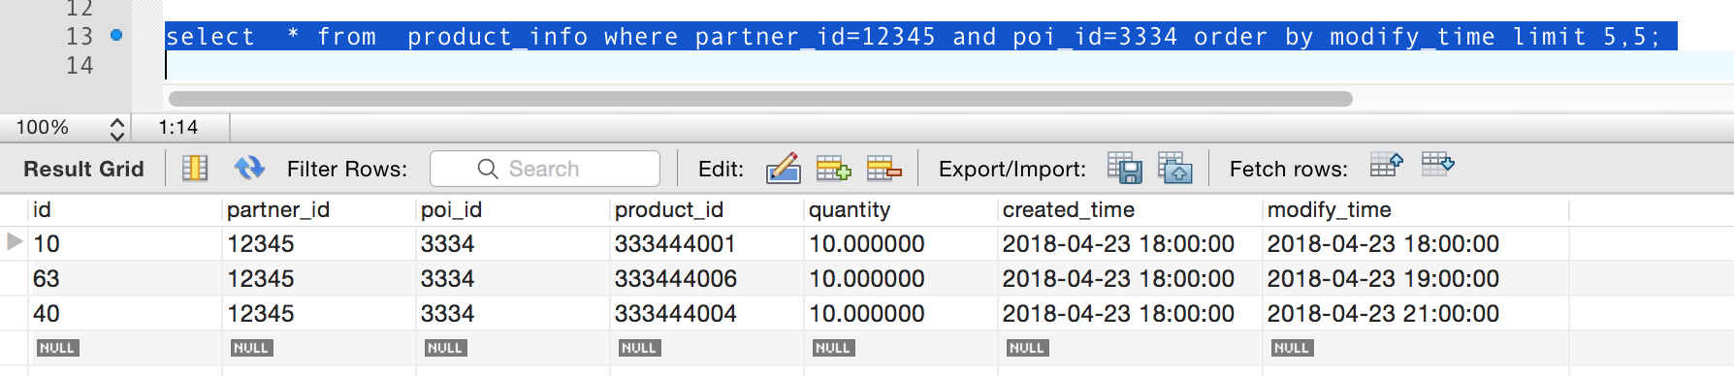Select poi_id cell in row id 63
Screen dimensions: 1734x376
coord(513,279)
